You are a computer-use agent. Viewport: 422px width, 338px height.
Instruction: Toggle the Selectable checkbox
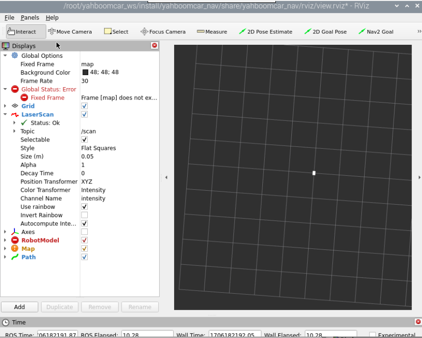pyautogui.click(x=84, y=140)
